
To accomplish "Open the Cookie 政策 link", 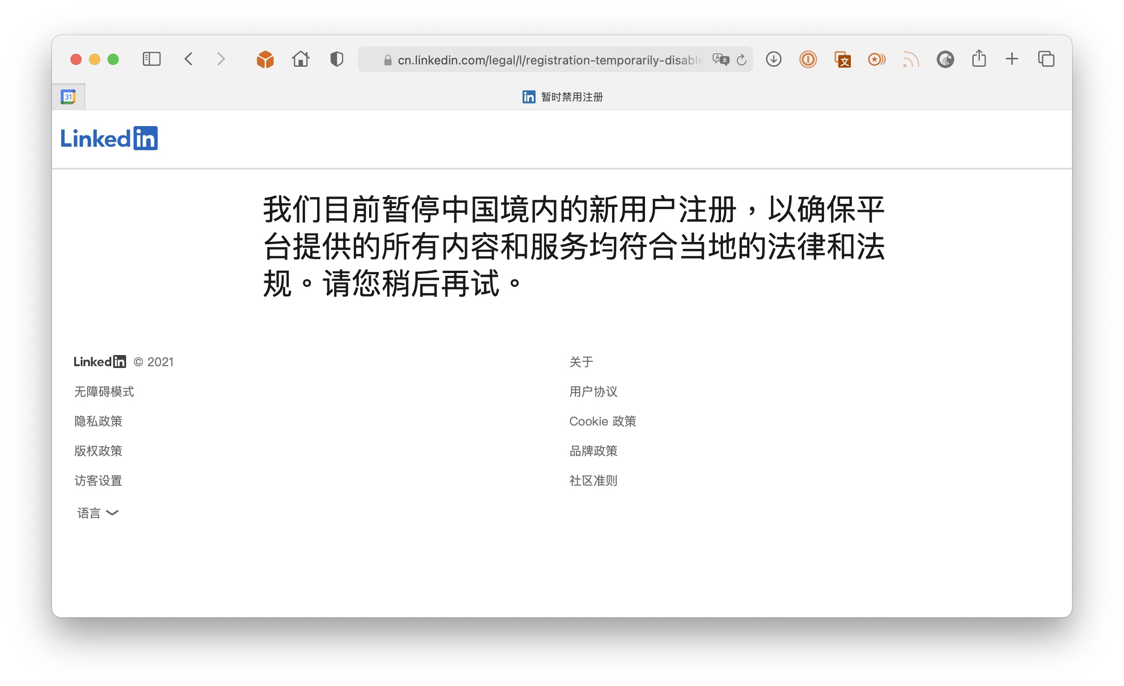I will (602, 421).
